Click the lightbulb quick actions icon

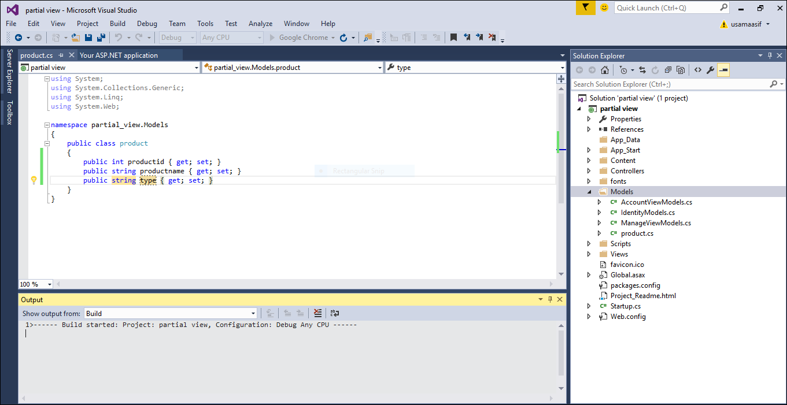coord(34,180)
